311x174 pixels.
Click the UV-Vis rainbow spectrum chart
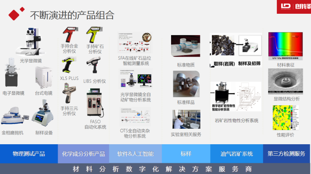[285, 46]
